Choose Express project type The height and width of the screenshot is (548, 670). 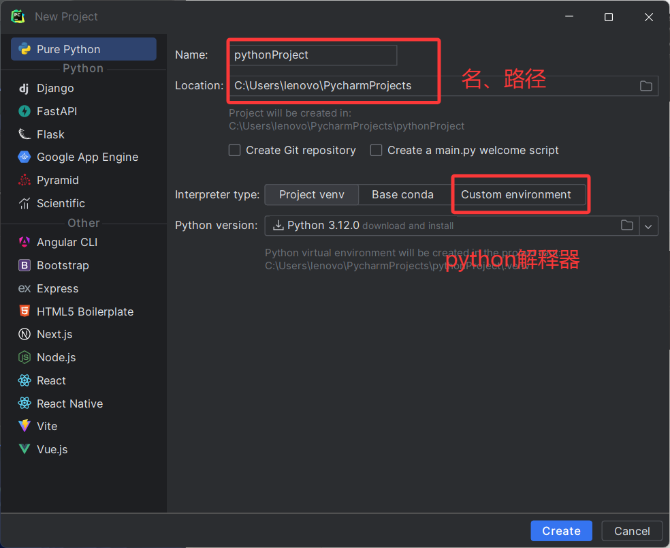tap(83, 289)
